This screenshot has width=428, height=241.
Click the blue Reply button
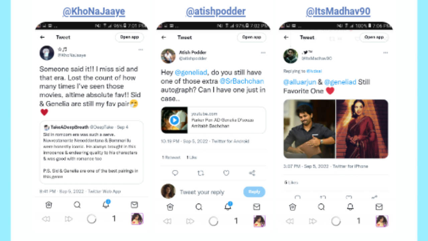[x=254, y=192]
